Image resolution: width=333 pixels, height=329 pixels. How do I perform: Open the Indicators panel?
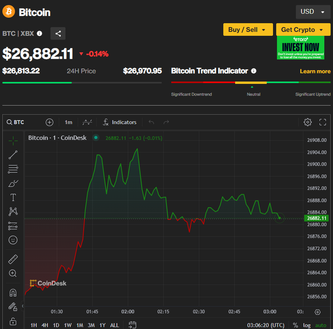[x=120, y=122]
